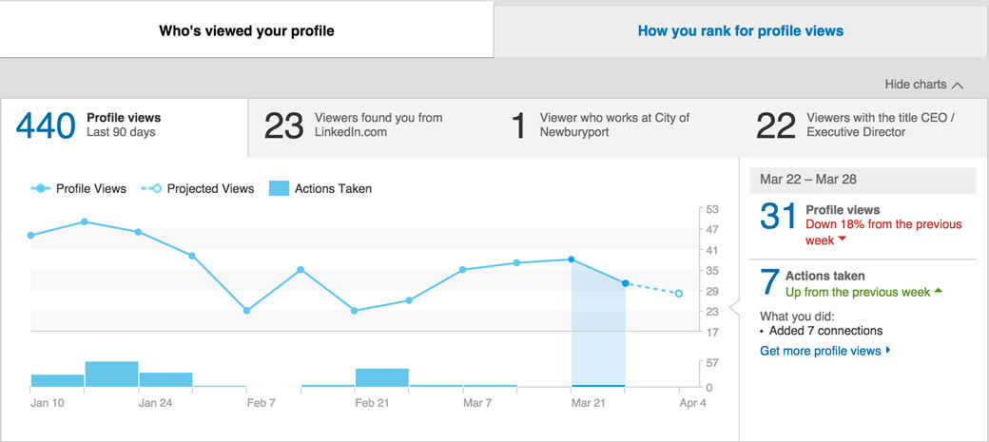Image resolution: width=989 pixels, height=442 pixels.
Task: Collapse charts using Hide charts chevron
Action: (958, 86)
